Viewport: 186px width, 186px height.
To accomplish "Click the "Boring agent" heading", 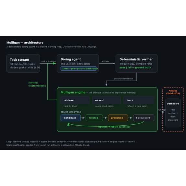I will pyautogui.click(x=71, y=59).
